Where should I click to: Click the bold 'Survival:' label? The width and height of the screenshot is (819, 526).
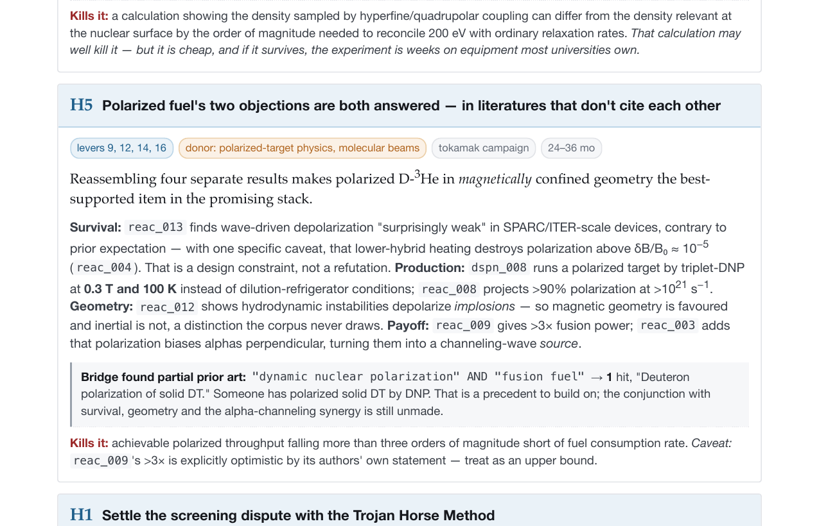click(x=96, y=227)
